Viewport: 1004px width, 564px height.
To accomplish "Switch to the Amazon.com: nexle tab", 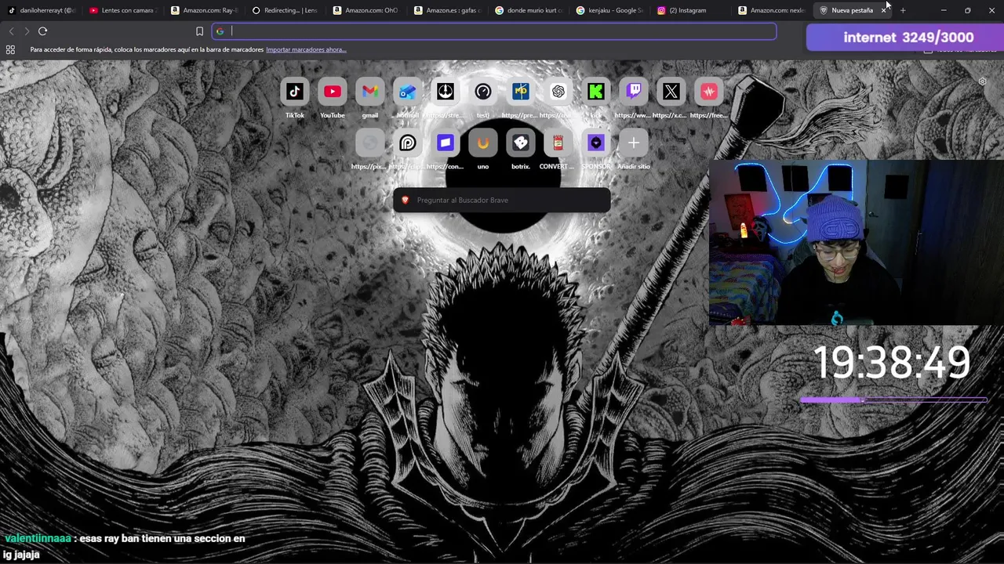I will (x=772, y=10).
